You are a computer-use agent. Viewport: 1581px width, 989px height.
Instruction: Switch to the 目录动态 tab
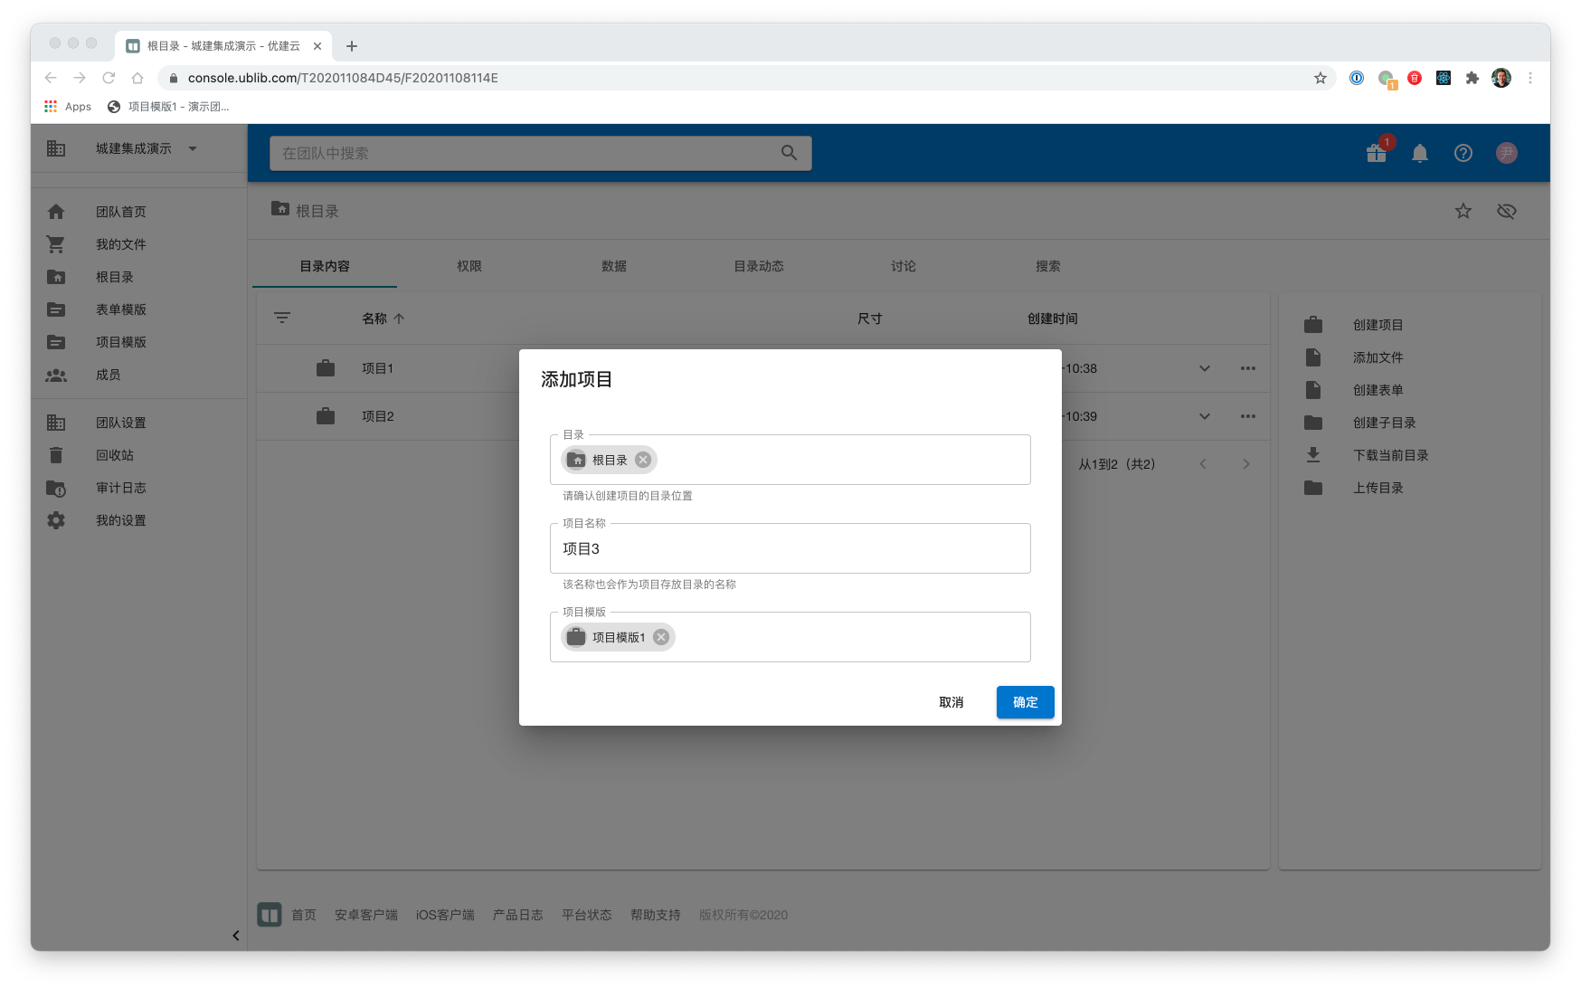pyautogui.click(x=759, y=266)
